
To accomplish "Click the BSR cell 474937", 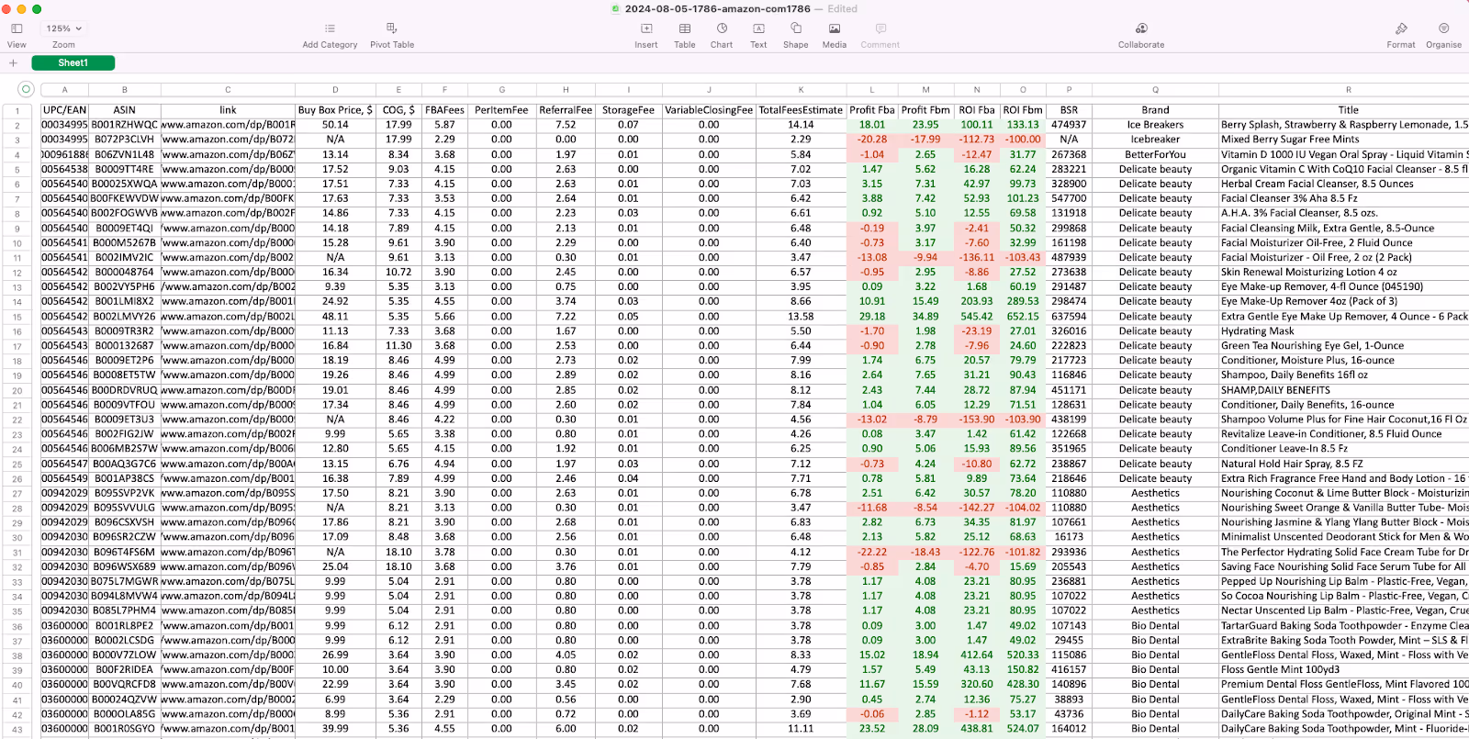I will point(1069,125).
